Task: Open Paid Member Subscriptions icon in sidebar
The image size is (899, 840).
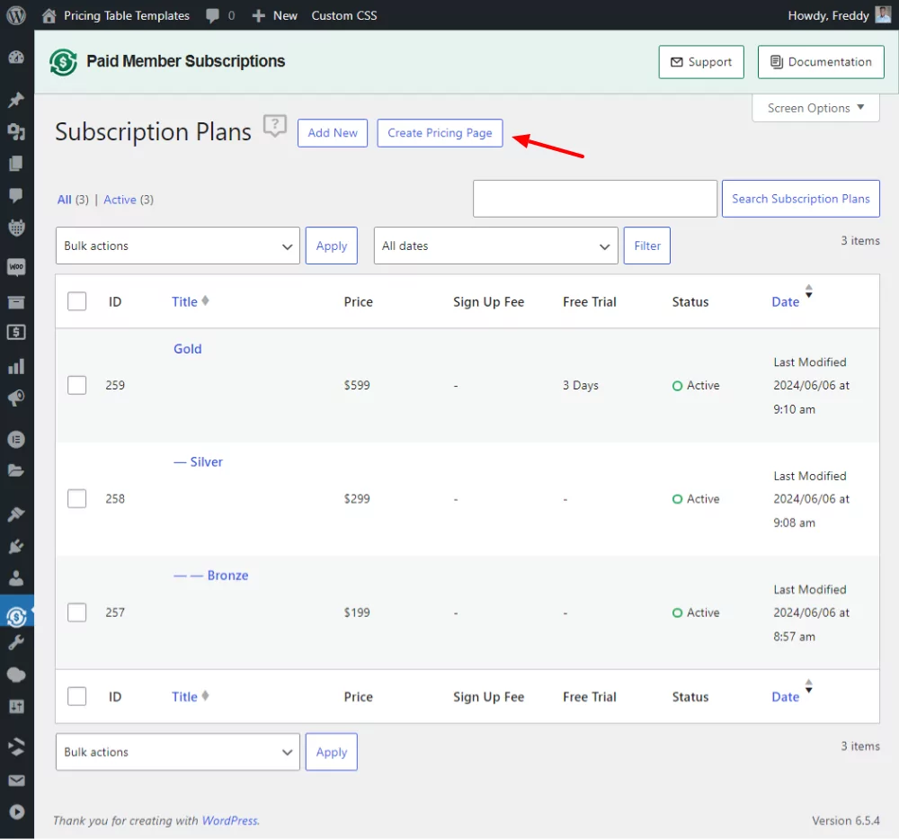Action: click(x=16, y=617)
